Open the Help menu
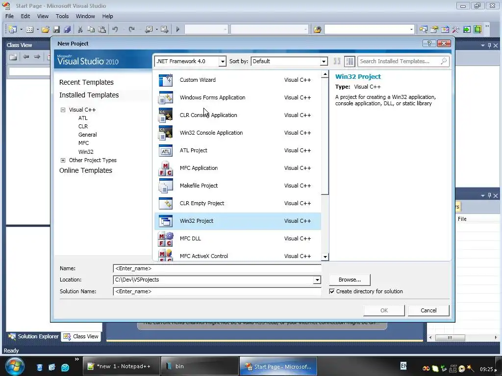 click(107, 16)
